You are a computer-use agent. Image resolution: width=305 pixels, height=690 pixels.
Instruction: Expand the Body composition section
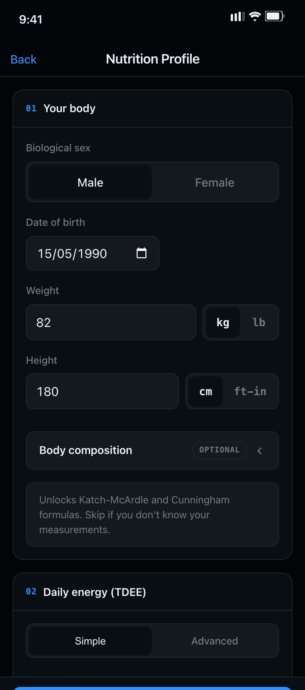(x=152, y=450)
